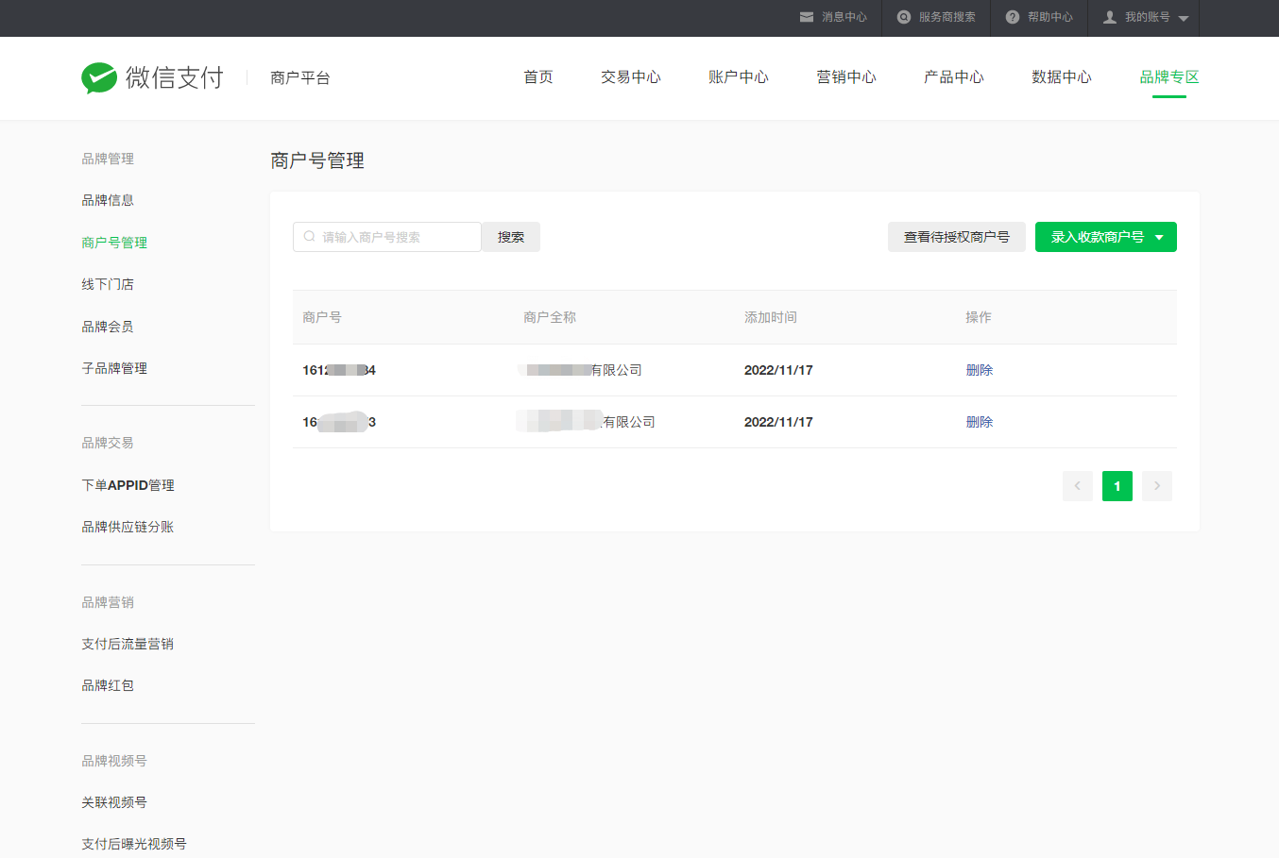Click the 添加时间 column header
The width and height of the screenshot is (1279, 858).
771,317
